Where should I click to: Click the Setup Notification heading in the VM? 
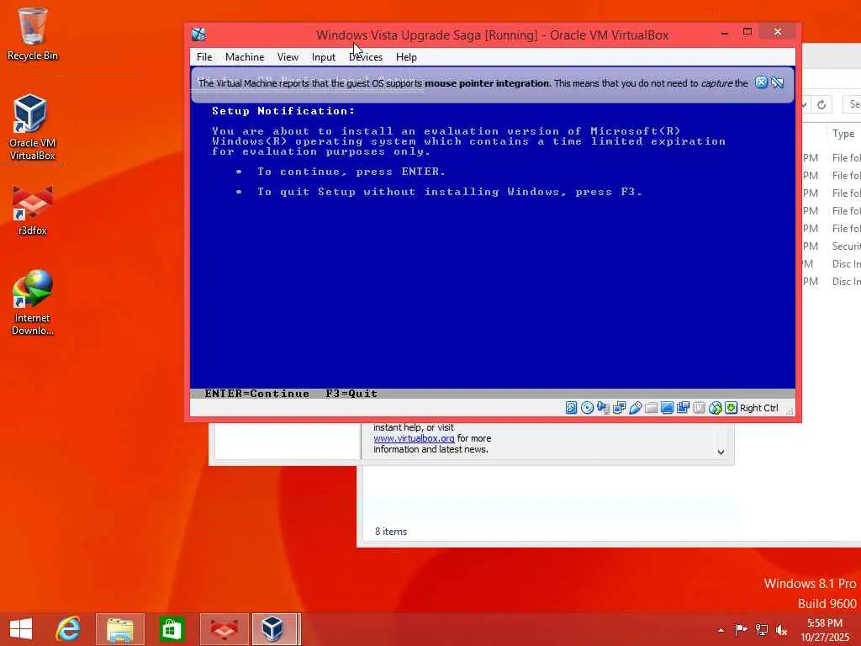point(283,111)
